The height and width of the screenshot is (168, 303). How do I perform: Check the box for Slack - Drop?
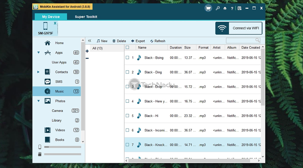pyautogui.click(x=127, y=87)
